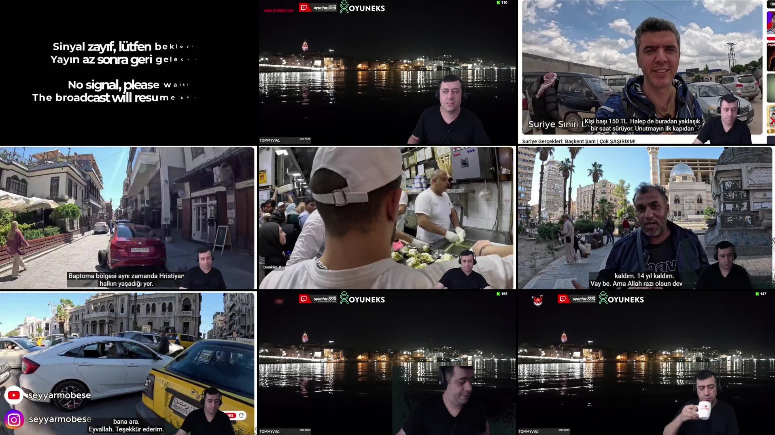Click the 'Suriye Sınırı' caption in the YouTube frame
This screenshot has width=775, height=435.
[553, 124]
